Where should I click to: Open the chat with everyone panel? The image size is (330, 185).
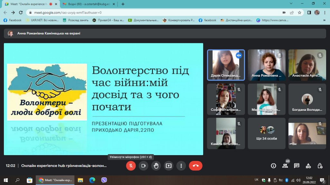(297, 166)
